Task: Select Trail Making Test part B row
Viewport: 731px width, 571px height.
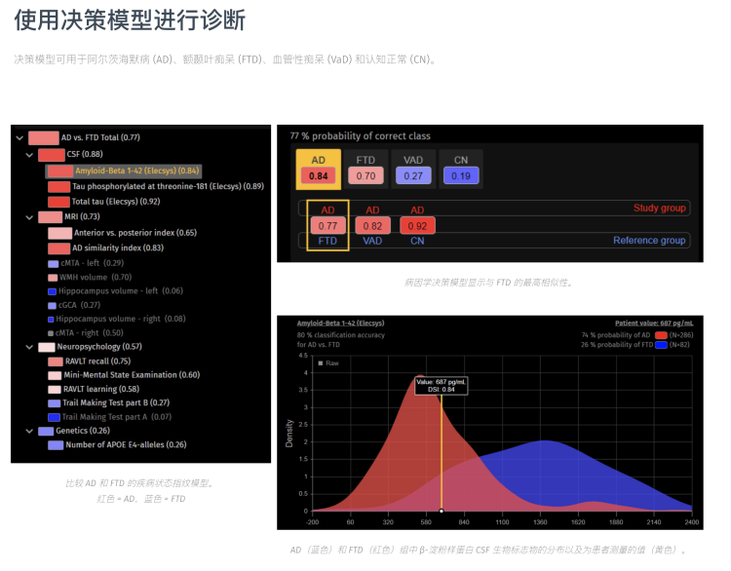Action: pyautogui.click(x=108, y=403)
